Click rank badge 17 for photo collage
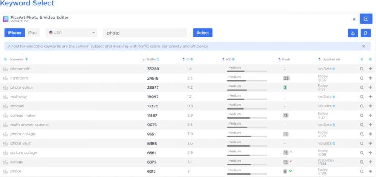376x177 pixels. point(286,134)
